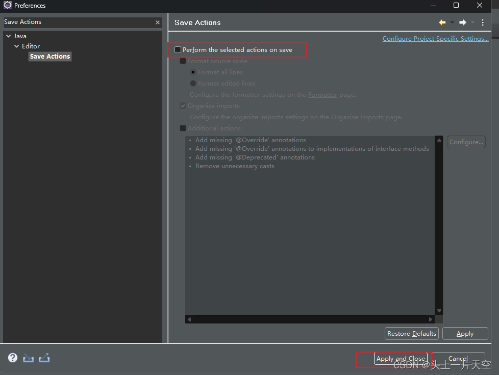
Task: Close the Preferences window
Action: pyautogui.click(x=480, y=5)
